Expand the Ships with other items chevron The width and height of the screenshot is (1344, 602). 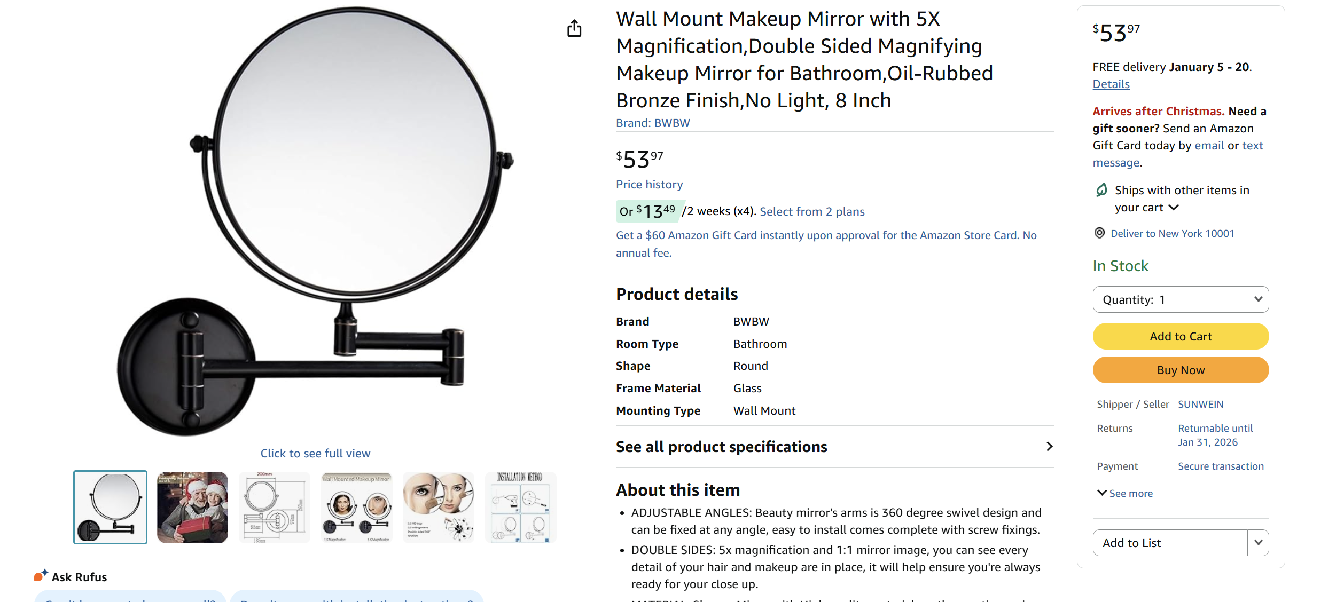(1174, 208)
